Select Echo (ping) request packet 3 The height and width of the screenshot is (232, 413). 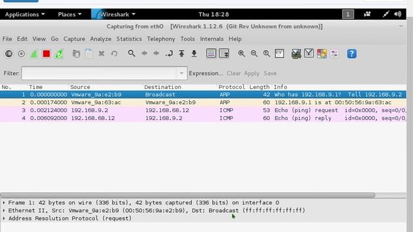click(x=203, y=110)
